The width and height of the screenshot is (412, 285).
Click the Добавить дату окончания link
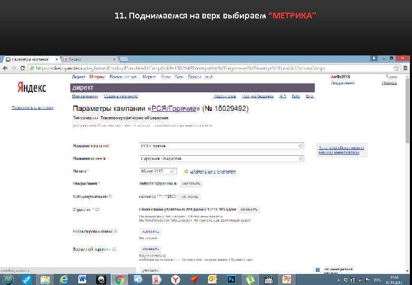tap(212, 172)
